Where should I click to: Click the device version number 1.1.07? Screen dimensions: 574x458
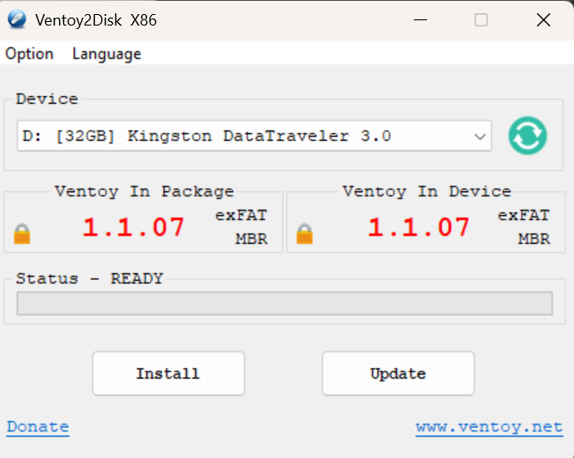pyautogui.click(x=418, y=227)
